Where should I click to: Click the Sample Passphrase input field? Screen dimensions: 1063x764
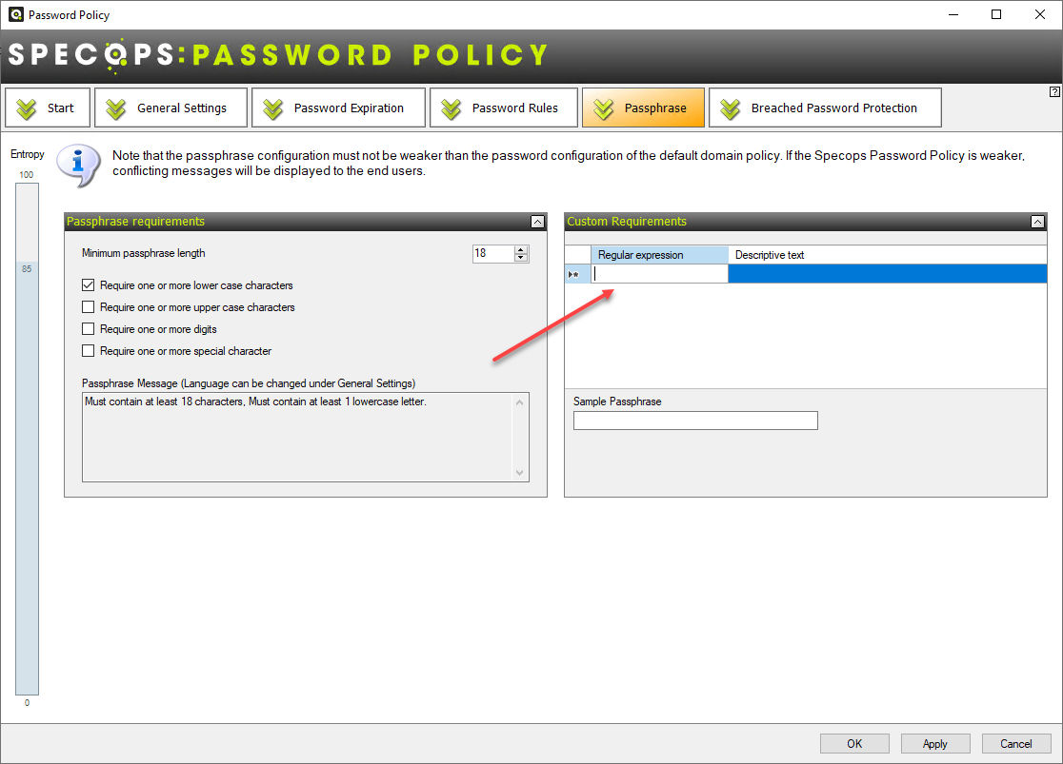click(695, 421)
